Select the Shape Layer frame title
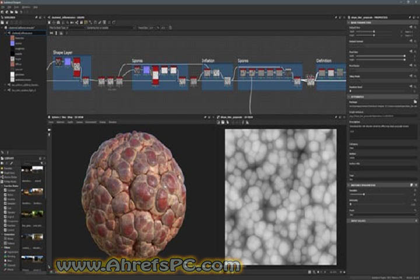This screenshot has width=420, height=280. 62,52
